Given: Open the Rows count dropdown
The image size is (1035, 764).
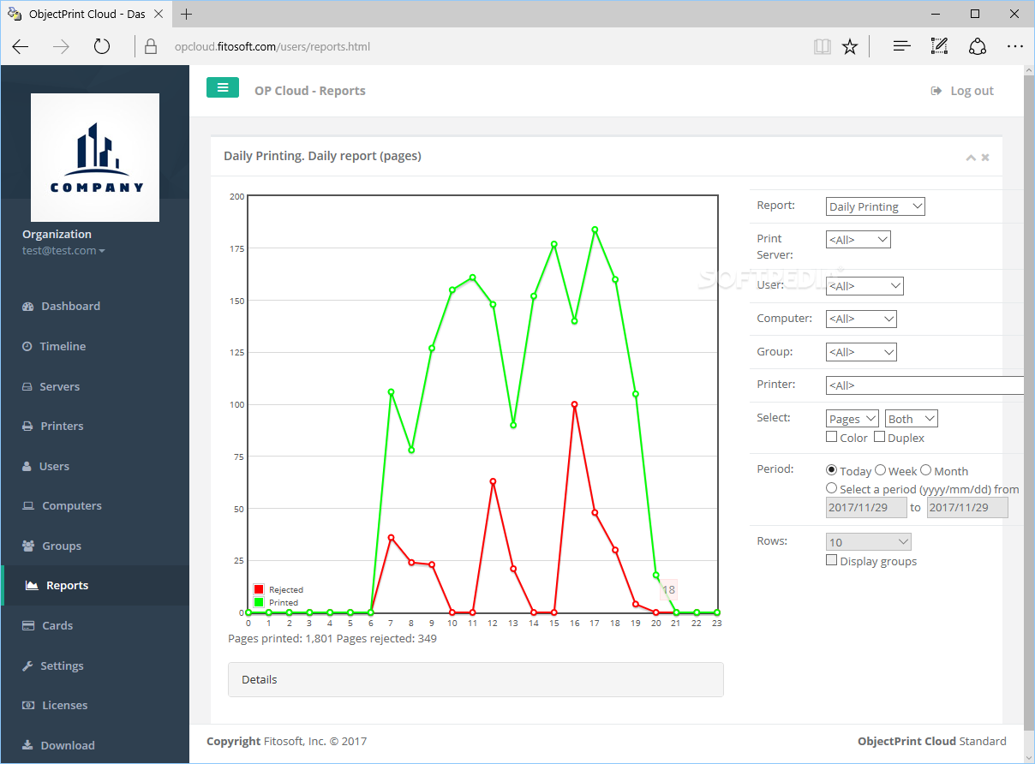Looking at the screenshot, I should 869,542.
